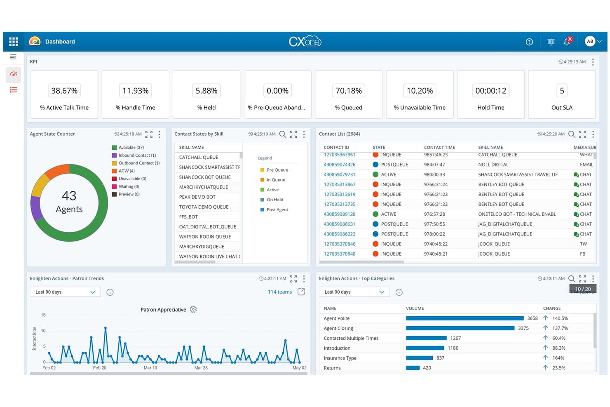Click info icon beside Patron Trends date dropdown

(110, 292)
